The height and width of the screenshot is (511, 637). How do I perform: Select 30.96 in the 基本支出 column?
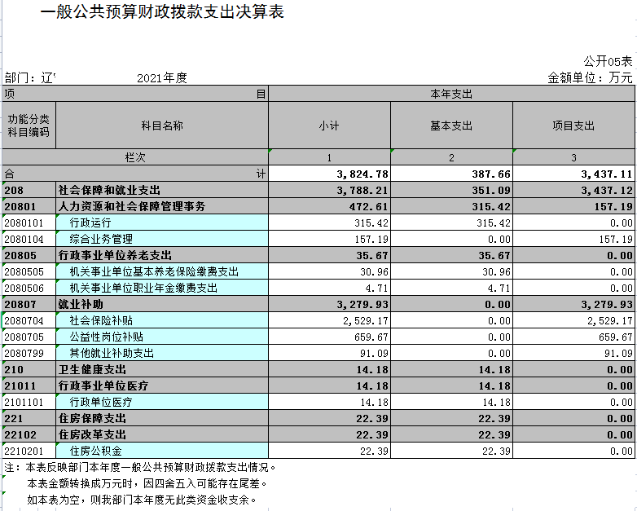451,271
